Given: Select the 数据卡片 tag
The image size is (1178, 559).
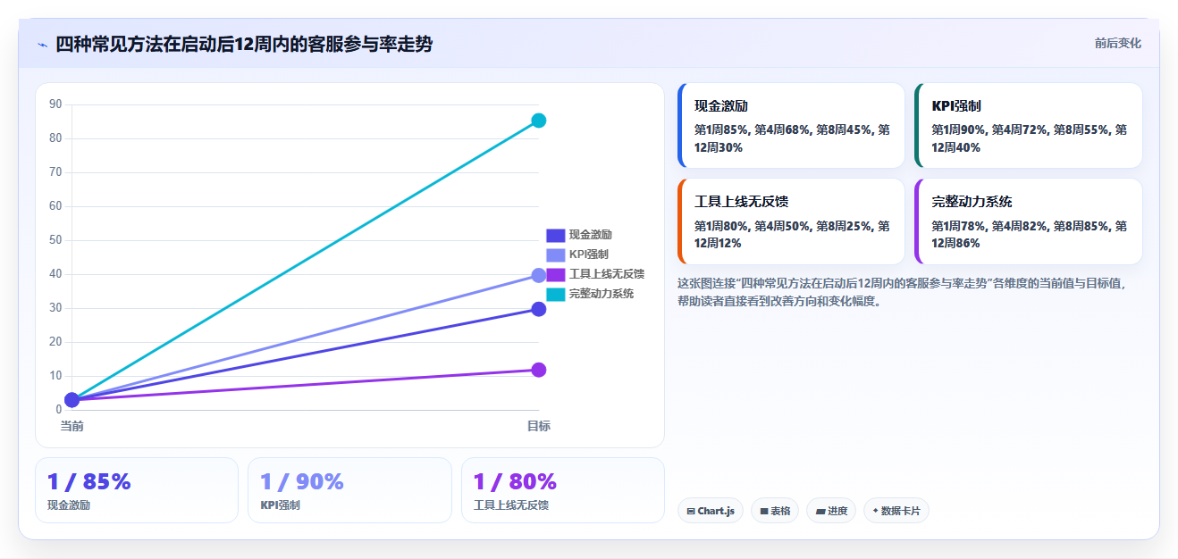Looking at the screenshot, I should pyautogui.click(x=896, y=511).
